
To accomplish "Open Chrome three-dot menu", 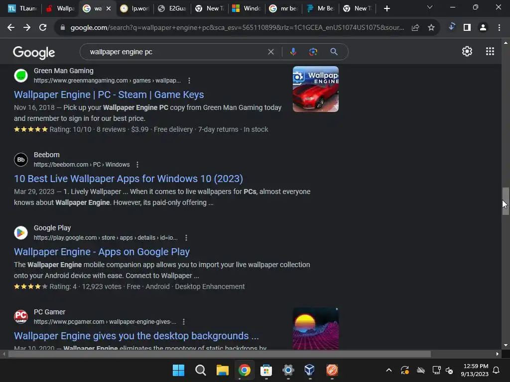I will coord(499,28).
